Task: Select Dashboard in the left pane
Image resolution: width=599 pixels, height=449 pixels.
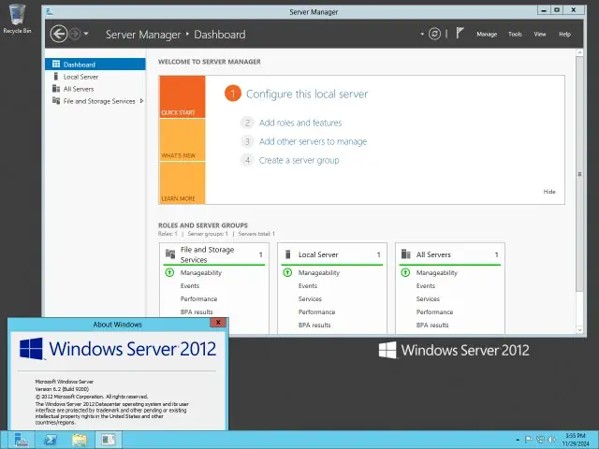Action: click(95, 65)
